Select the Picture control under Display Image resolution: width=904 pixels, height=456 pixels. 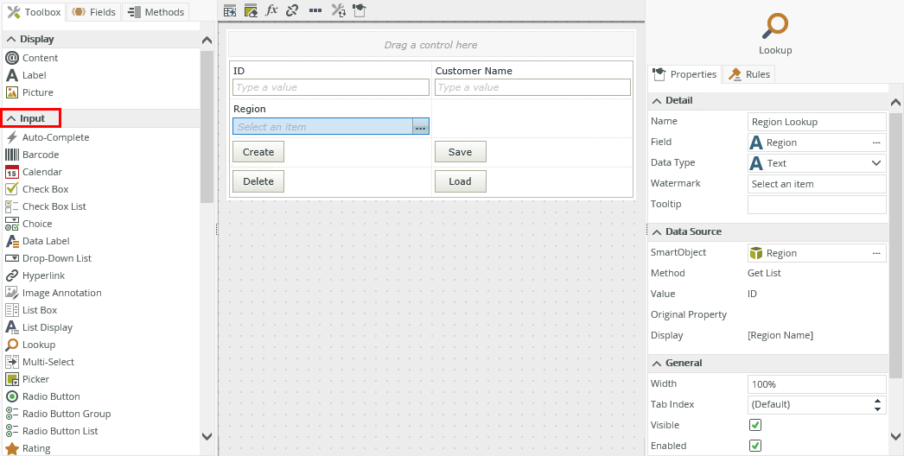point(37,92)
